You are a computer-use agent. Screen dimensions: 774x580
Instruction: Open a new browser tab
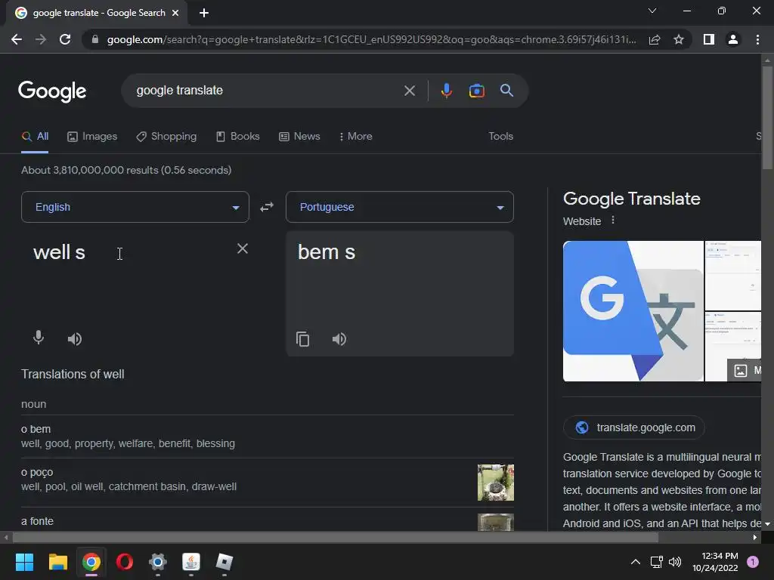pyautogui.click(x=204, y=13)
